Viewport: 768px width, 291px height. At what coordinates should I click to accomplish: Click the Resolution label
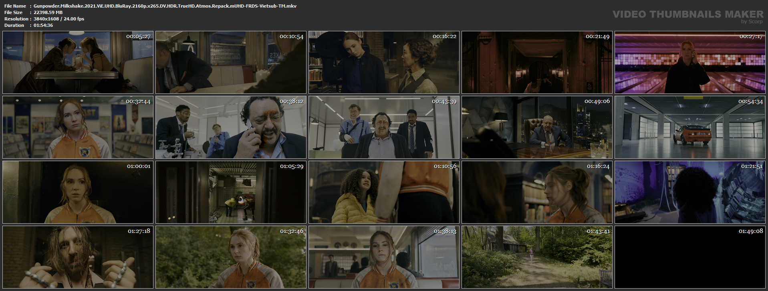(16, 19)
